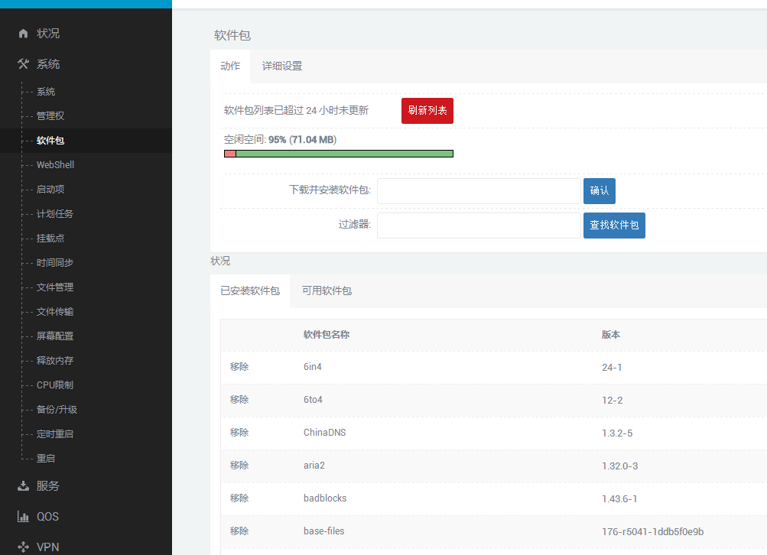
Task: Open WebShell in the sidebar
Action: tap(55, 165)
